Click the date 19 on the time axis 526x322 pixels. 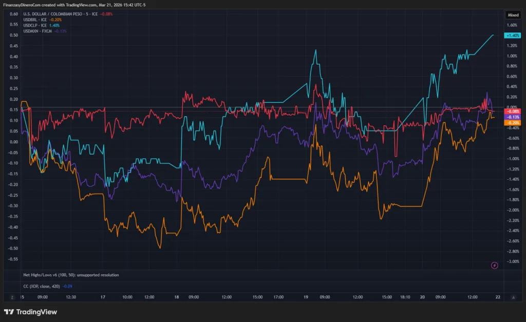pyautogui.click(x=305, y=297)
